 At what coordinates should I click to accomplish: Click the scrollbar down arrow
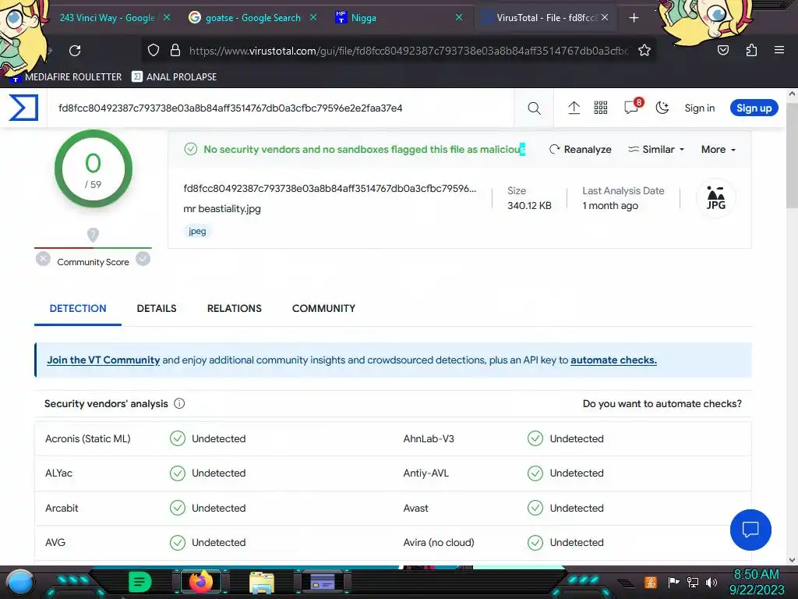(x=792, y=560)
